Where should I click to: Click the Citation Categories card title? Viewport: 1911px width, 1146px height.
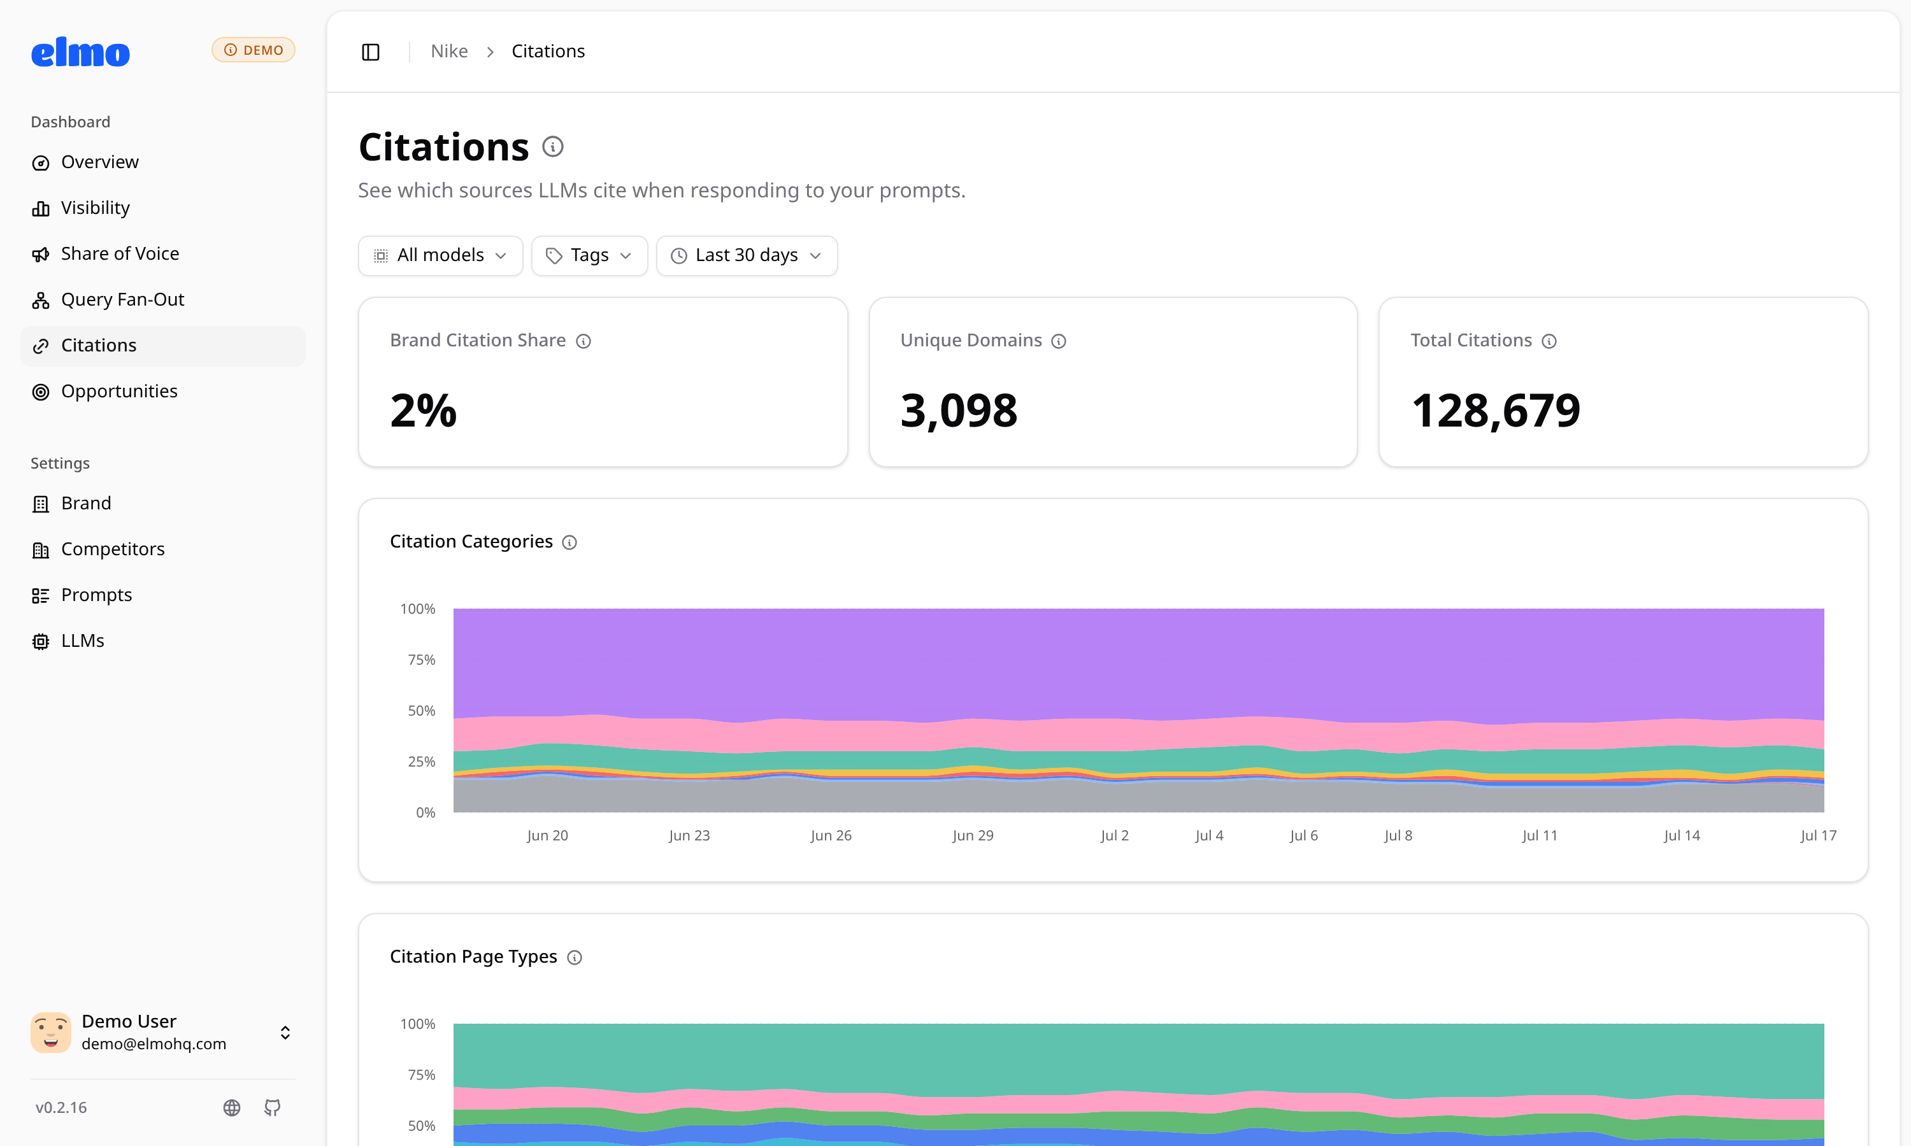[471, 542]
